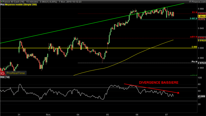The width and height of the screenshot is (206, 116).
Task: Click the ProRealTime watermark label
Action: pyautogui.click(x=16, y=73)
